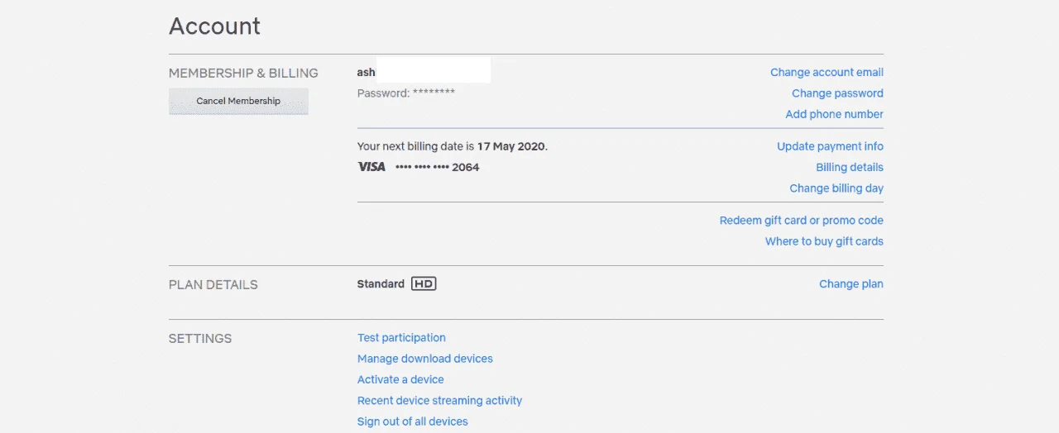Open Update payment info link
Screen dimensions: 1059x433
point(830,146)
